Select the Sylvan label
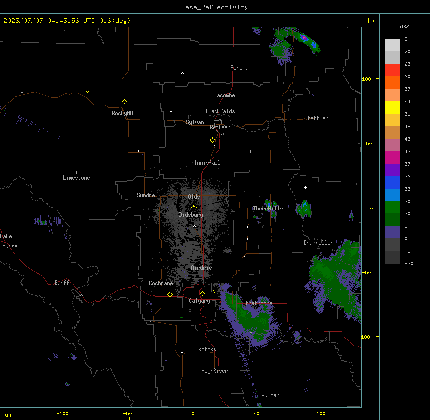This screenshot has height=420, width=430. (x=195, y=122)
